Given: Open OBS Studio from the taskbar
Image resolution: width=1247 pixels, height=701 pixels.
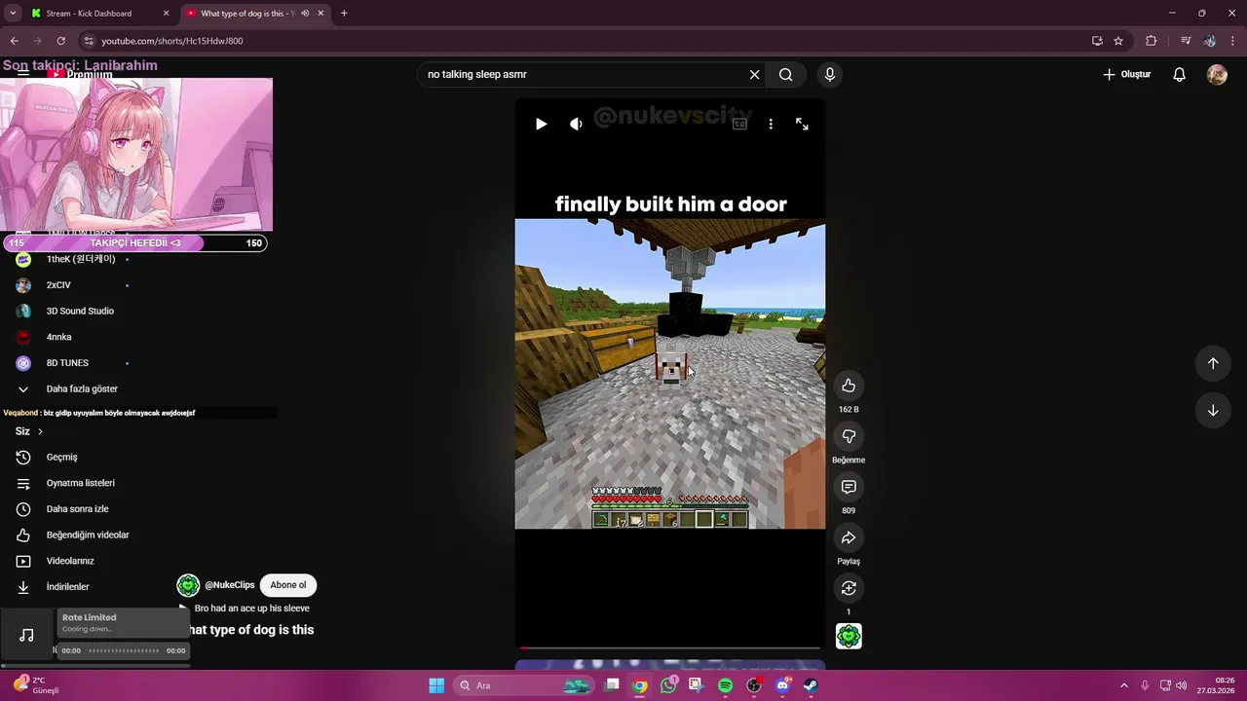Looking at the screenshot, I should coord(754,685).
